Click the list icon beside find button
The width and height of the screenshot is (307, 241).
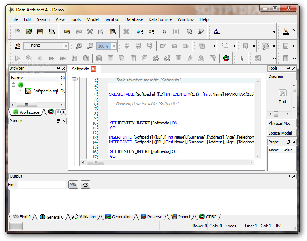pyautogui.click(x=85, y=185)
